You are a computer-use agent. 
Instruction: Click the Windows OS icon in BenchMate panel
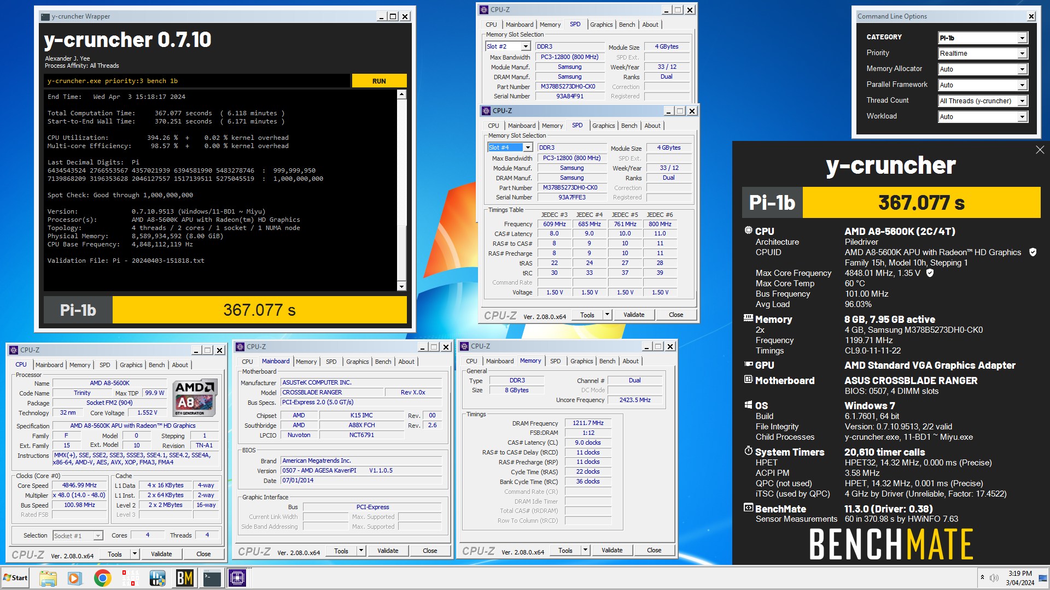tap(748, 405)
